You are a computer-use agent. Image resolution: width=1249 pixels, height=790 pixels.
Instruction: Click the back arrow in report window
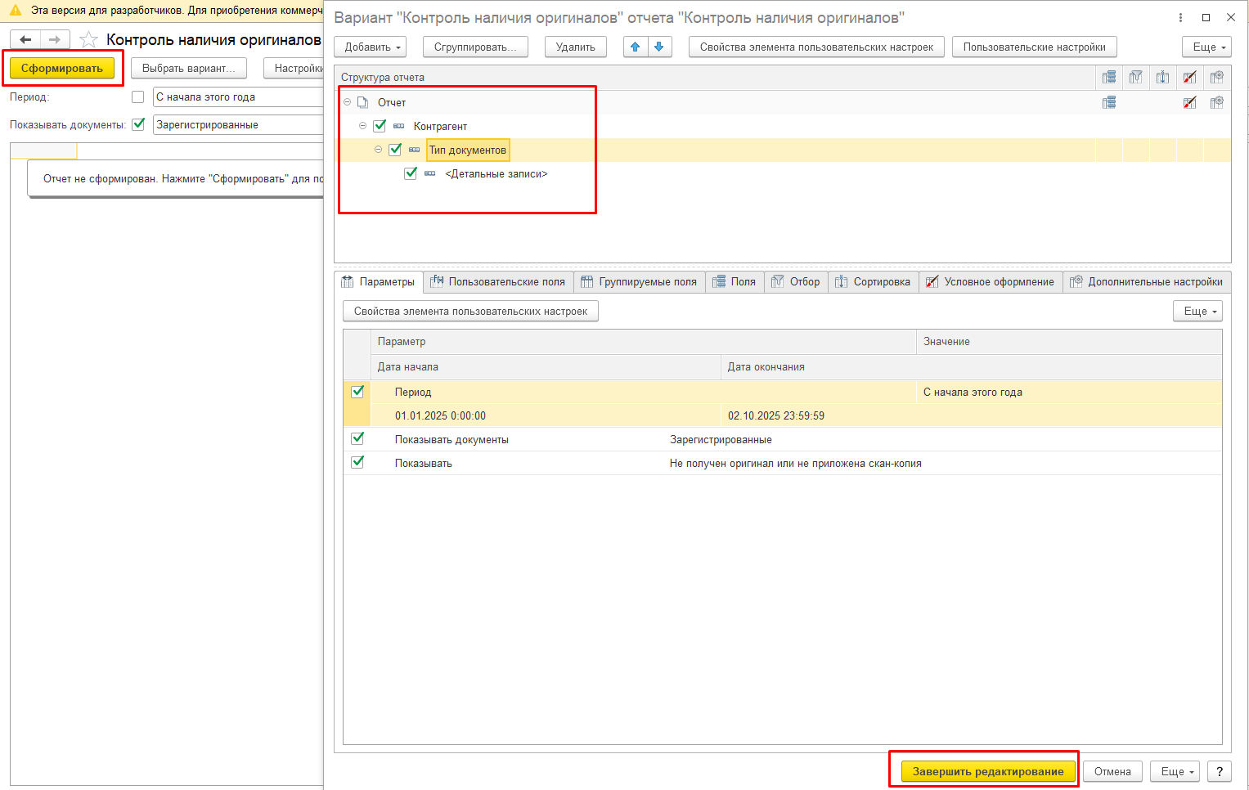point(25,39)
